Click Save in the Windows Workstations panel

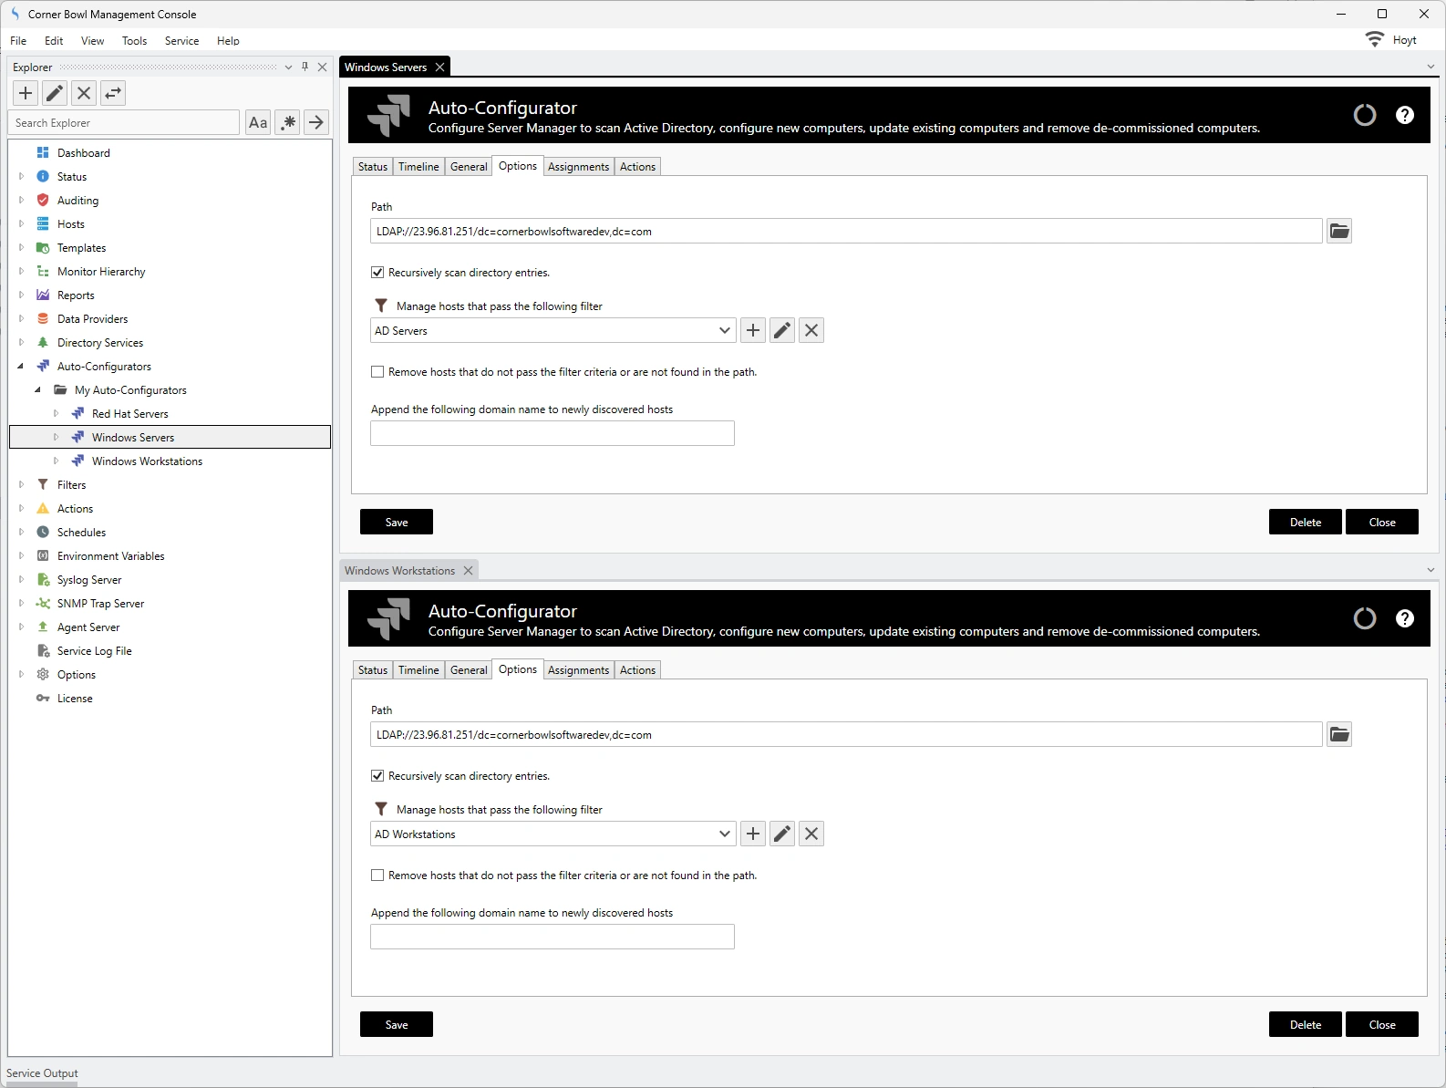point(397,1024)
